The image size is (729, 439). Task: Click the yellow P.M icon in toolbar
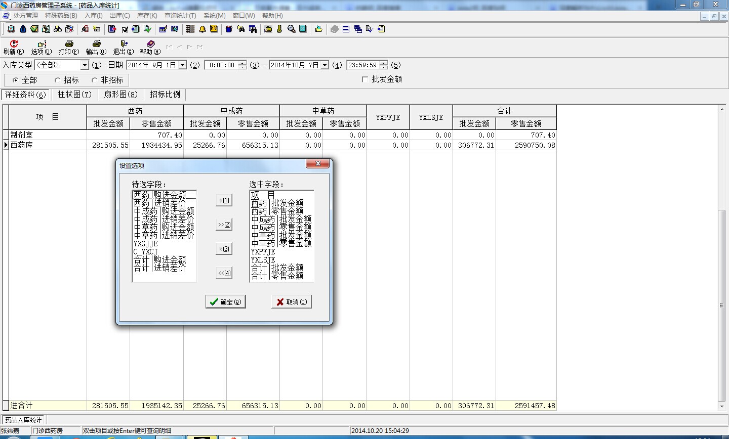pyautogui.click(x=214, y=29)
